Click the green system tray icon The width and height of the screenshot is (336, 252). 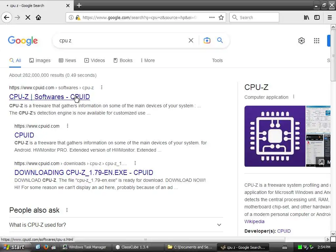coord(300,247)
